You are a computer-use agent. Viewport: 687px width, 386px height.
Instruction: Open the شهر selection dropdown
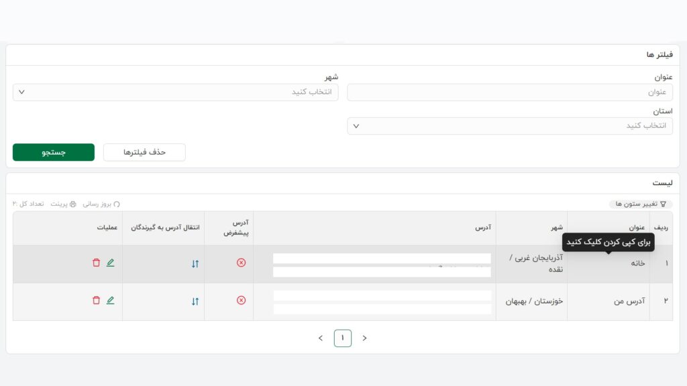(x=176, y=92)
